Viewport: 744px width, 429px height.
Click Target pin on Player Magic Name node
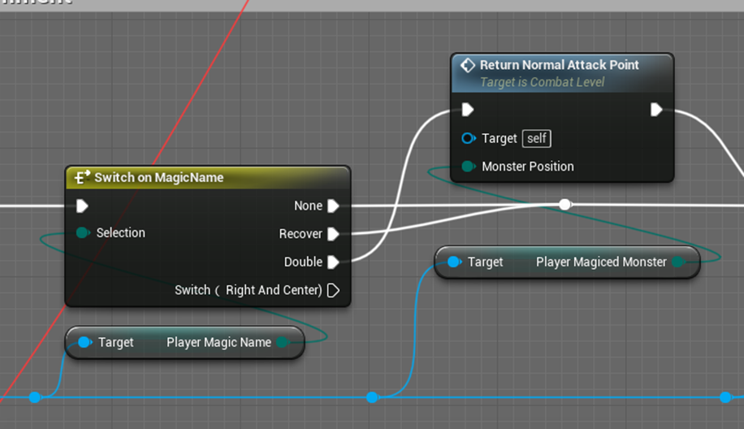click(84, 342)
